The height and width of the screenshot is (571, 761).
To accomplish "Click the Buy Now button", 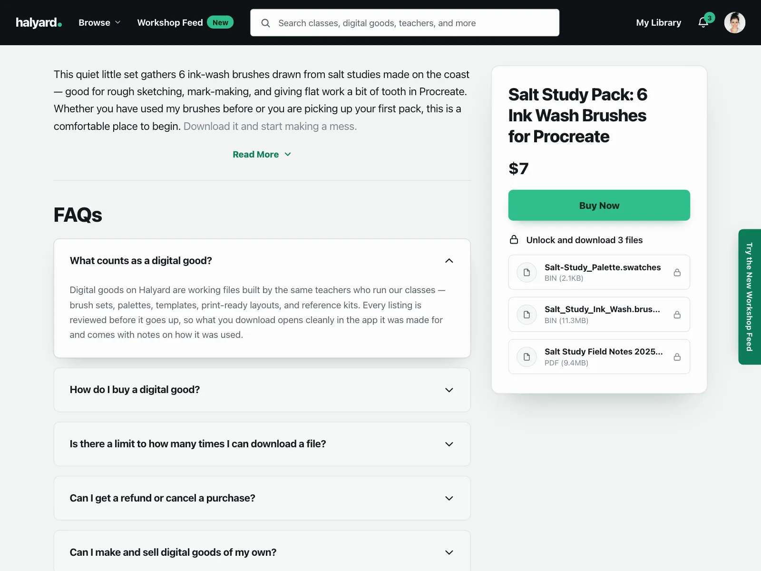I will click(599, 205).
